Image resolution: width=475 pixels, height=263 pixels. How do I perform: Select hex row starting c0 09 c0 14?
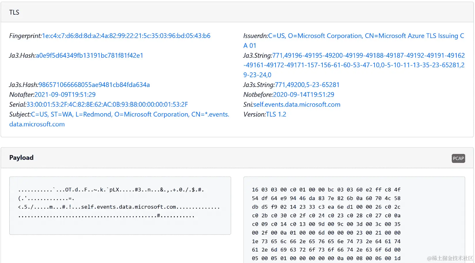click(326, 224)
